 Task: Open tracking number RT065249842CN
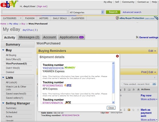tap(53, 103)
